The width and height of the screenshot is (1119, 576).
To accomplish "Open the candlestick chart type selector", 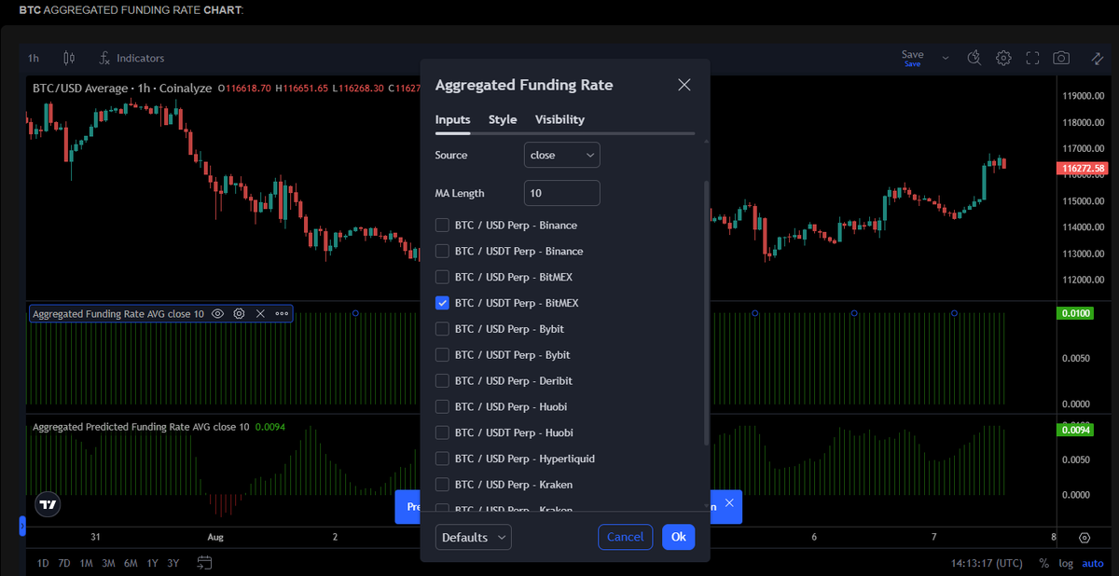I will tap(68, 58).
